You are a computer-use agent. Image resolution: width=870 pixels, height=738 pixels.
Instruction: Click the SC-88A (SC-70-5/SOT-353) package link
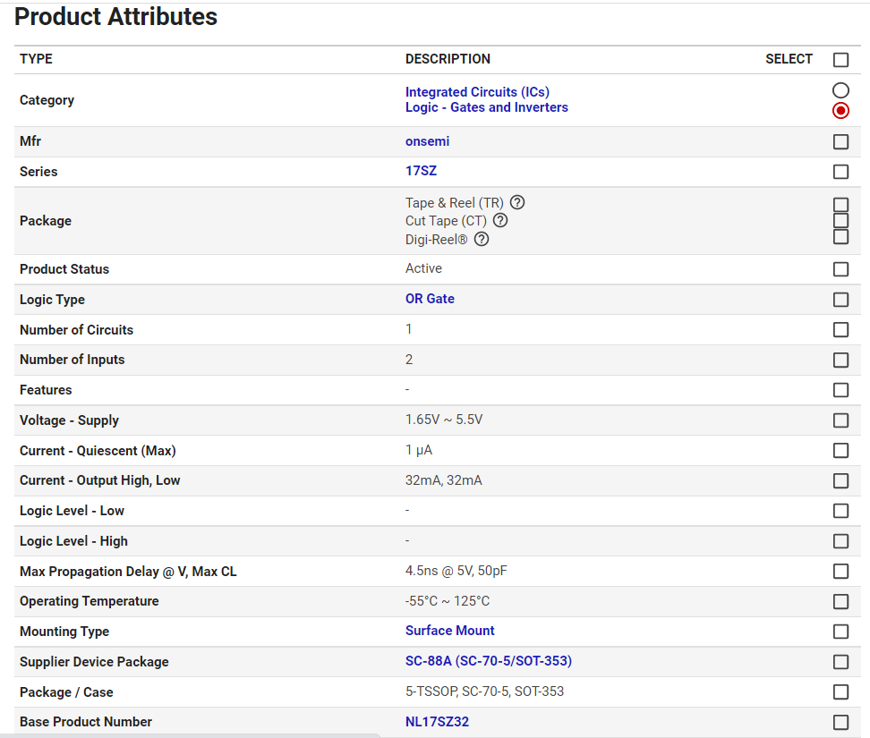pyautogui.click(x=488, y=661)
